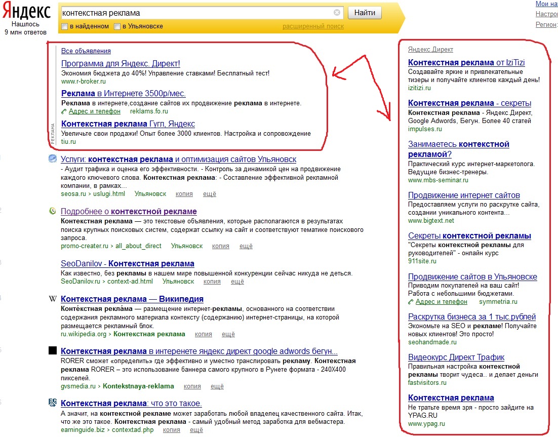Click the fastvisitors.ru ad URL
This screenshot has width=558, height=437.
427,383
